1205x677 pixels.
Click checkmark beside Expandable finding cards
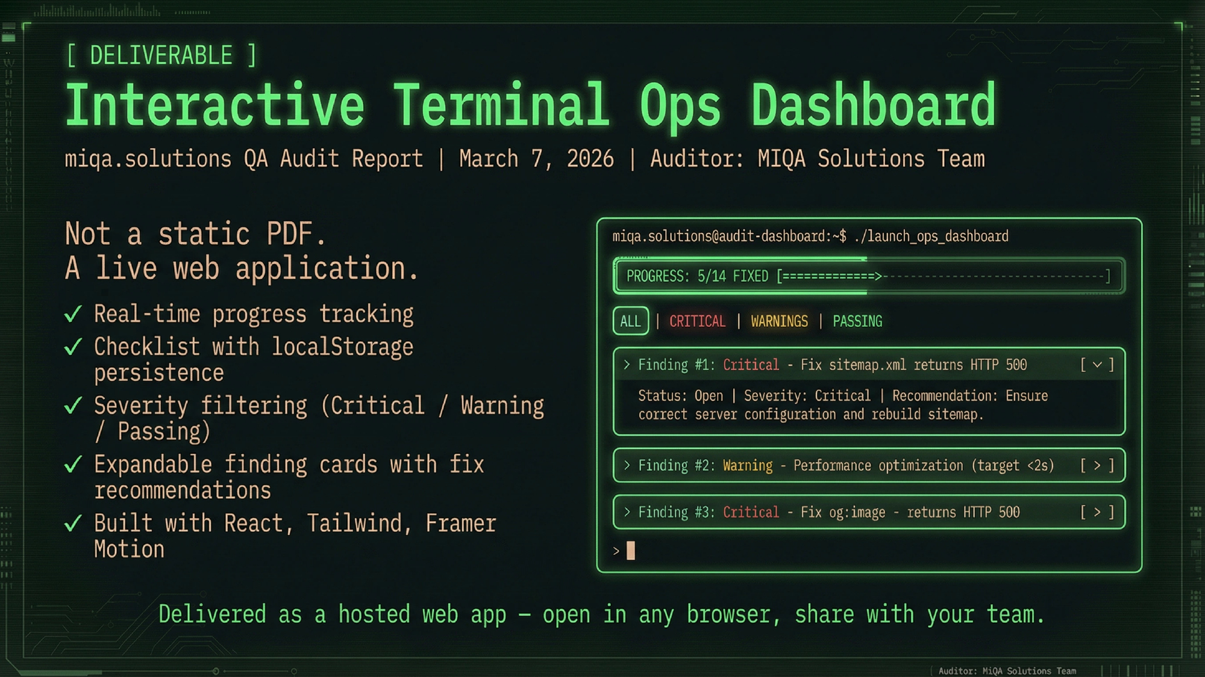73,464
